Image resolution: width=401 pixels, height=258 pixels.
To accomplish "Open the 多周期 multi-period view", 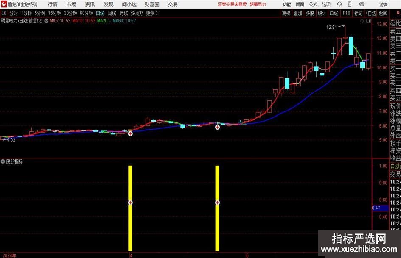I will pos(137,13).
